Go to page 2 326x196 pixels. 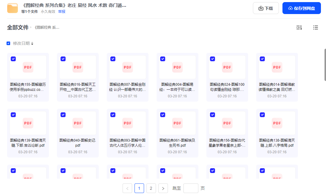(151, 188)
